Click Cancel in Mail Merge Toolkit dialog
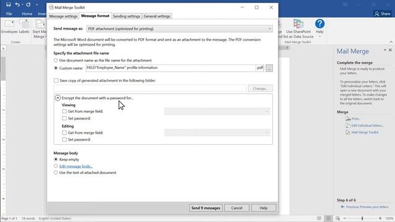395x222 pixels. click(236, 208)
